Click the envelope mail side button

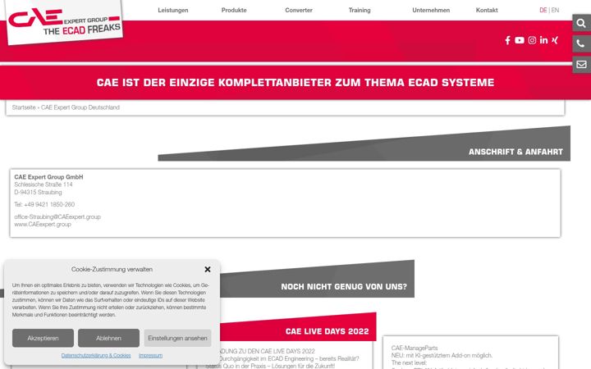click(581, 65)
